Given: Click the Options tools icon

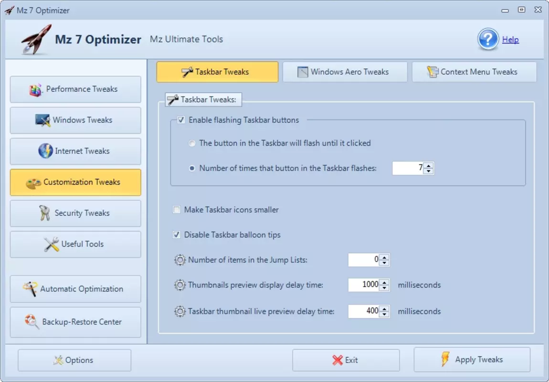Looking at the screenshot, I should click(x=58, y=360).
